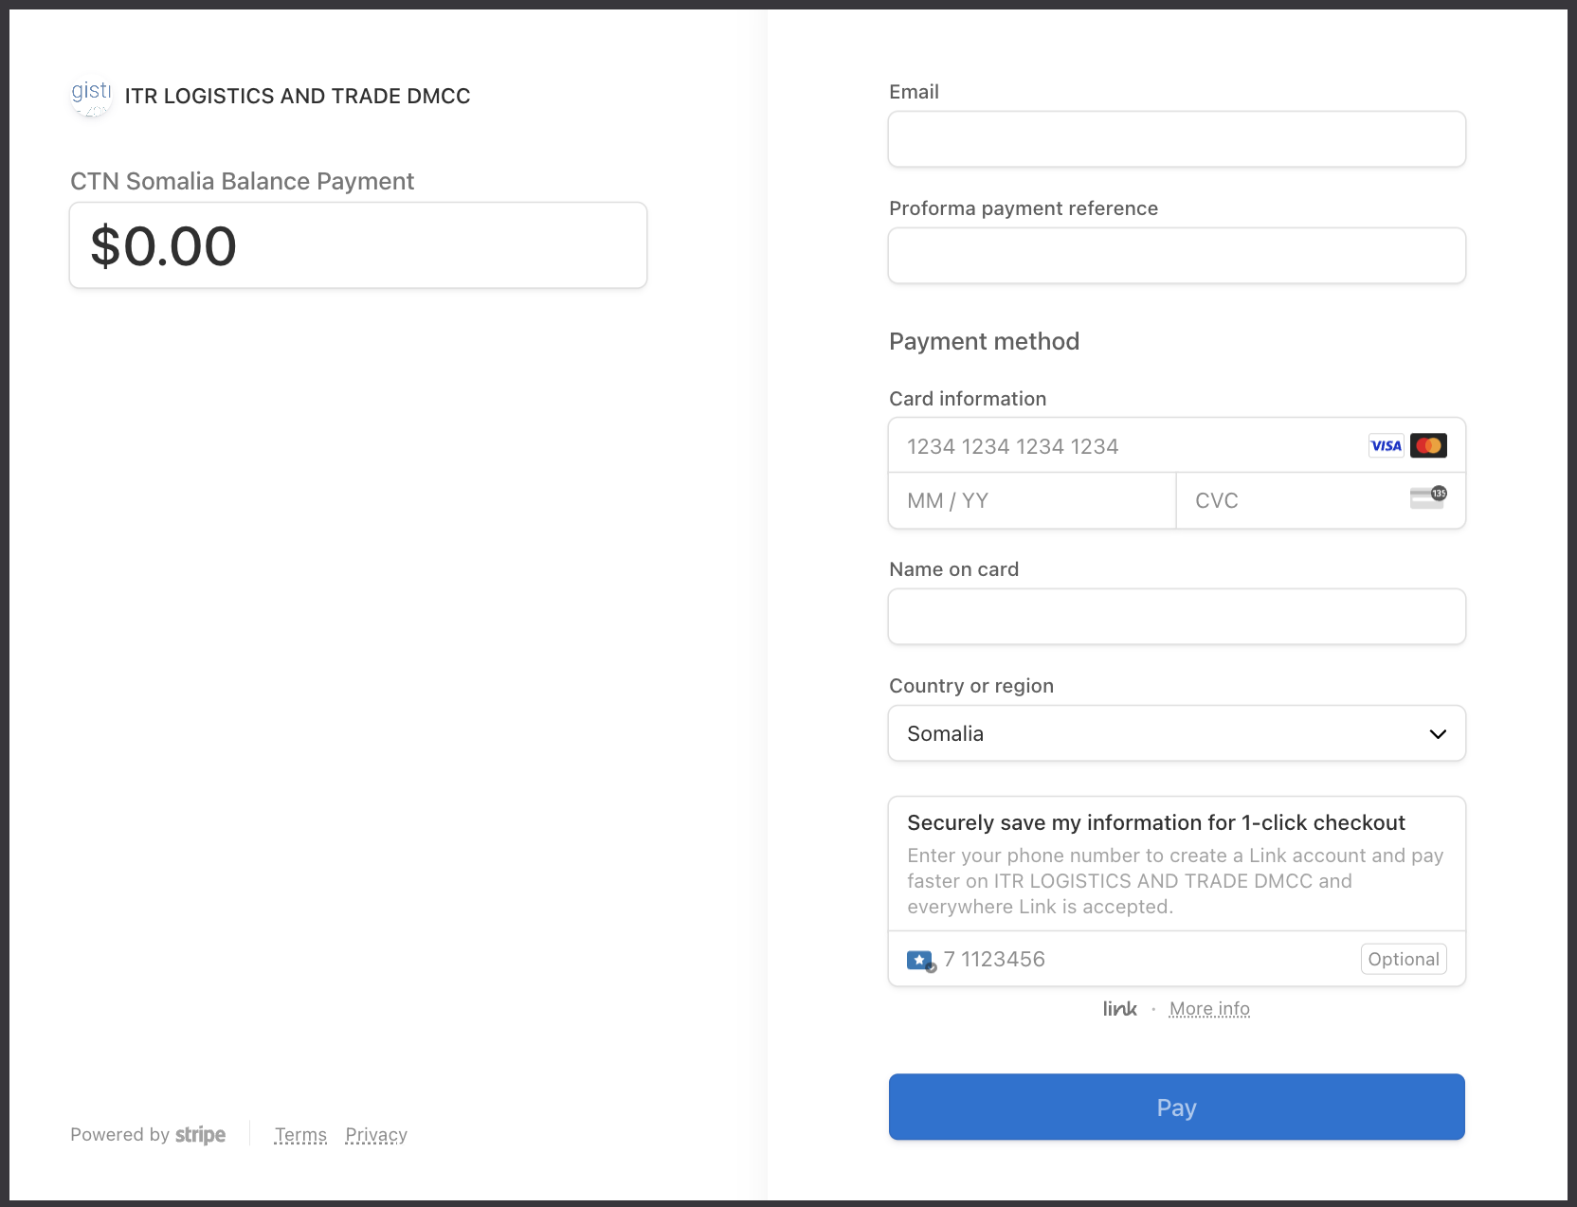
Task: Click the Payment method heading
Action: (984, 341)
